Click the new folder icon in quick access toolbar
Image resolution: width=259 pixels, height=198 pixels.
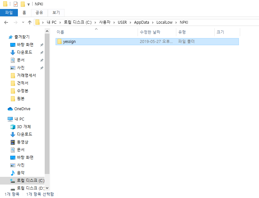pyautogui.click(x=23, y=4)
